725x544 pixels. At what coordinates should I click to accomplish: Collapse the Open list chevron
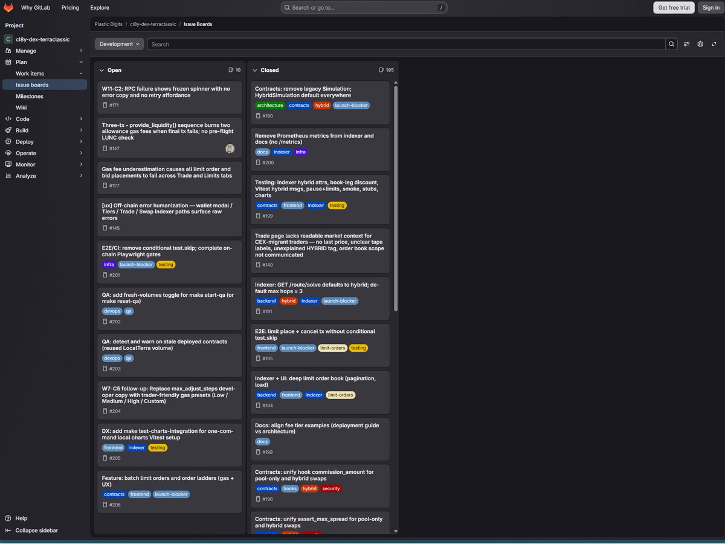pos(101,70)
